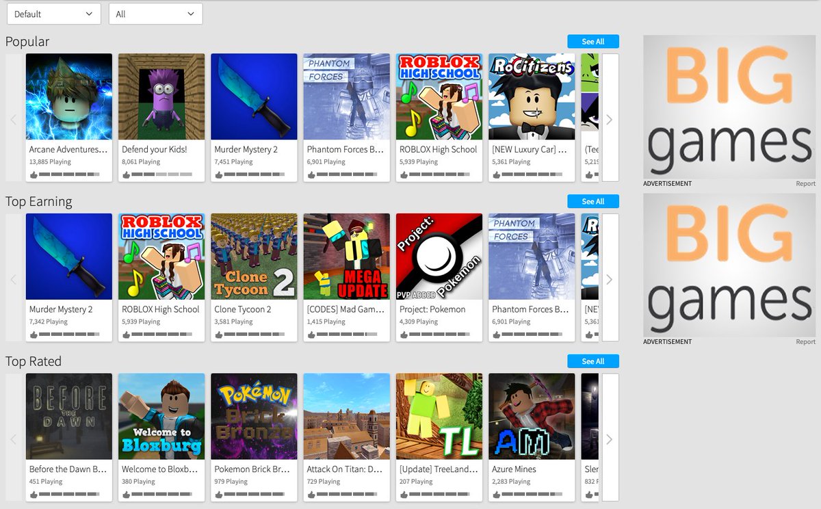Open TreeLands game thumbnail

[x=439, y=417]
